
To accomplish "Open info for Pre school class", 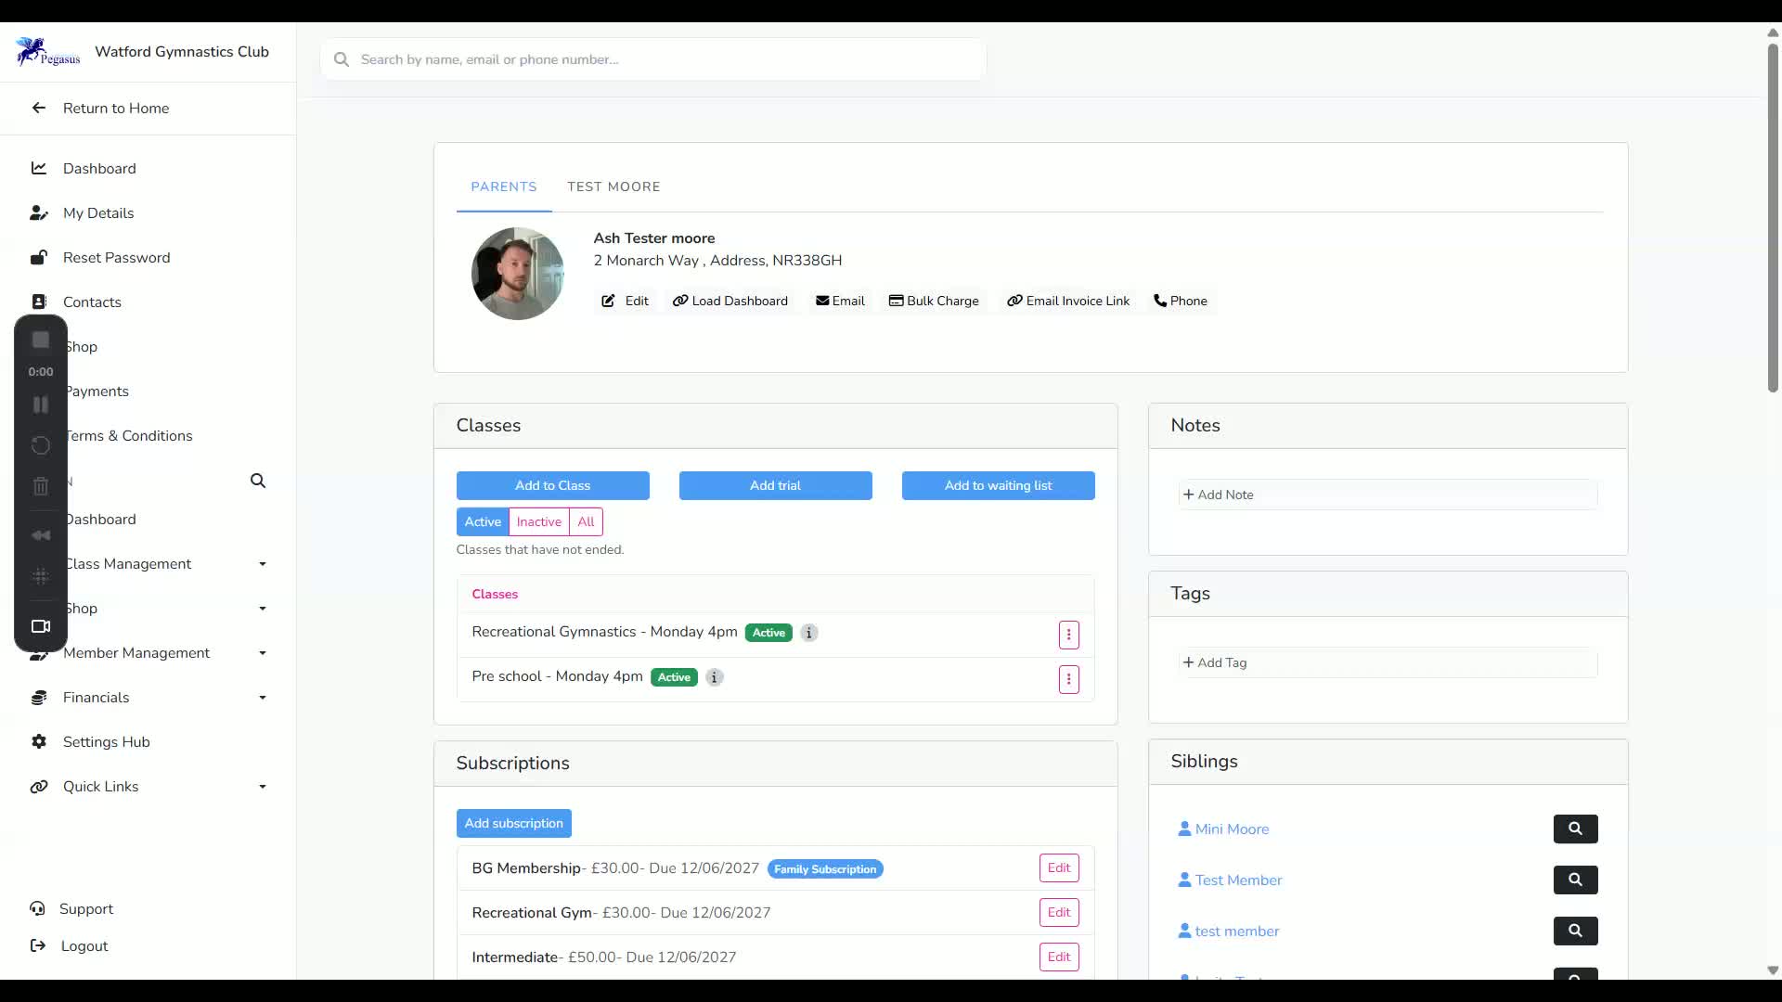I will (715, 677).
